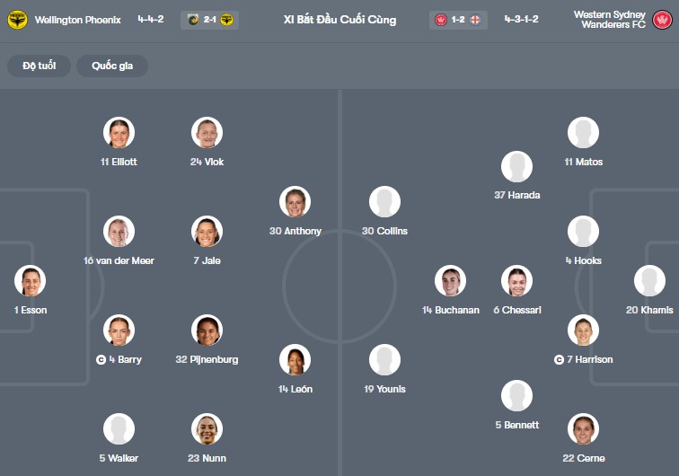Image resolution: width=679 pixels, height=476 pixels.
Task: Click León's player portrait
Action: click(295, 360)
